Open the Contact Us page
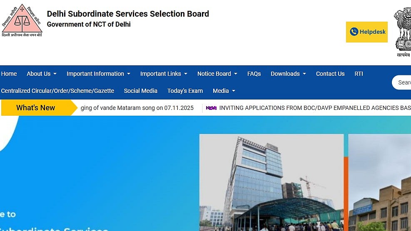This screenshot has width=411, height=231. pos(330,74)
